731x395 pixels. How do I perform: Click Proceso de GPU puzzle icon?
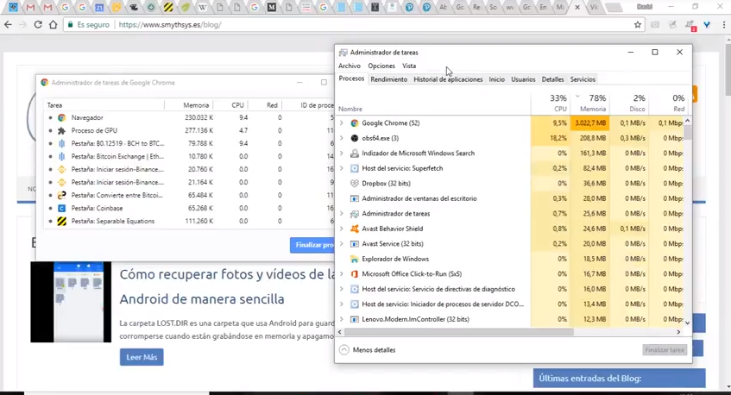pyautogui.click(x=61, y=131)
